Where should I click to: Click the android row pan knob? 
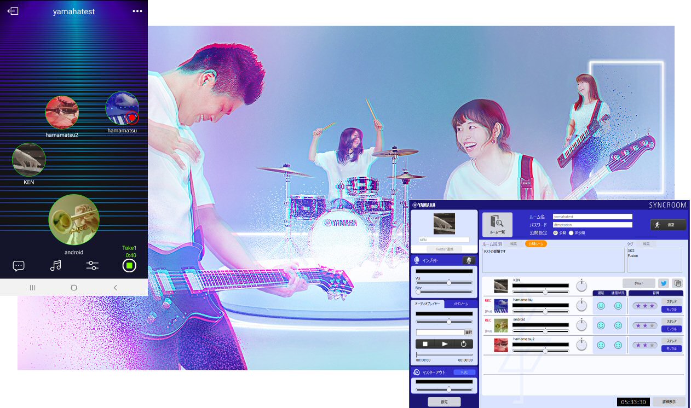click(581, 325)
